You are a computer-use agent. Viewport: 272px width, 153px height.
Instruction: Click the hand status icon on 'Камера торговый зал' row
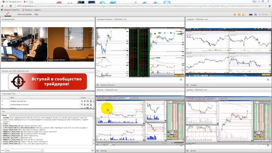coord(82,101)
